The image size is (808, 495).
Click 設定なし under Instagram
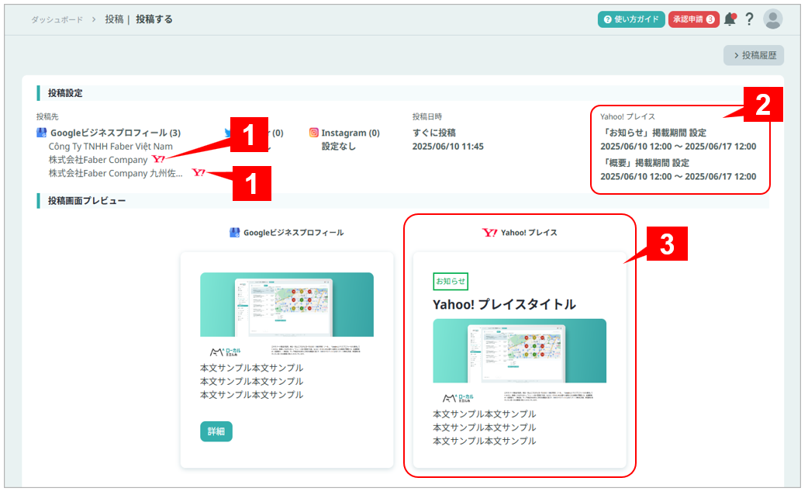click(x=339, y=147)
